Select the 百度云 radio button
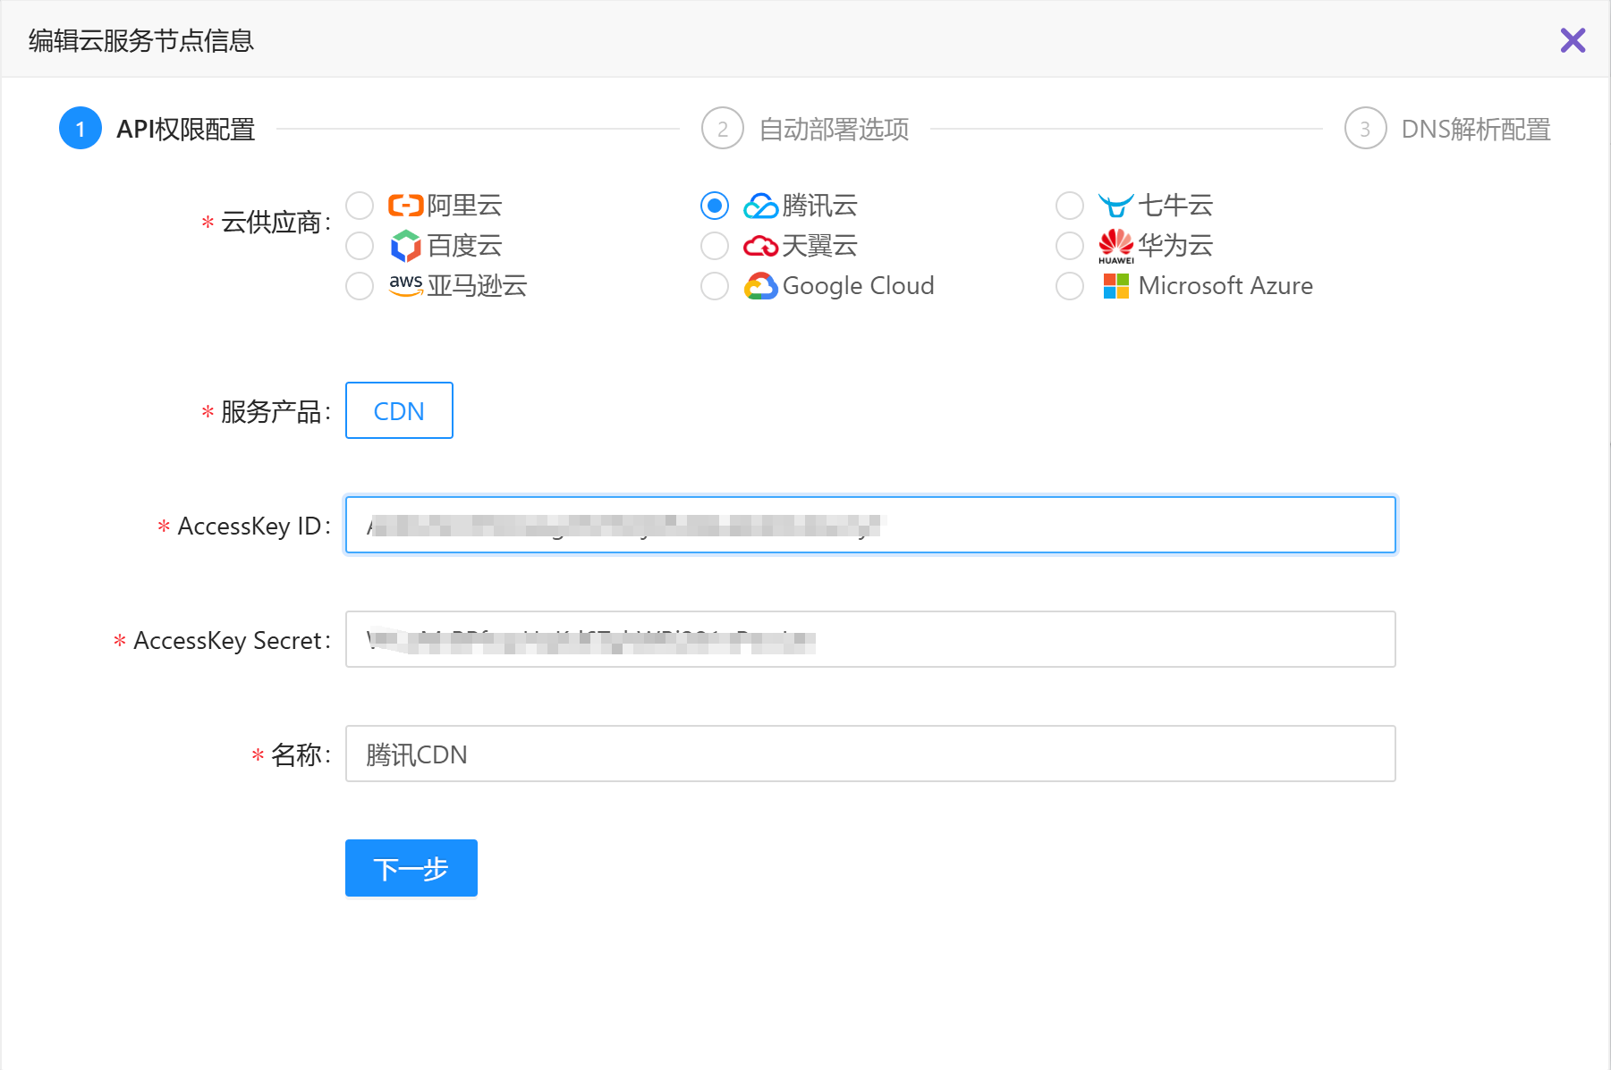The height and width of the screenshot is (1070, 1611). tap(360, 246)
